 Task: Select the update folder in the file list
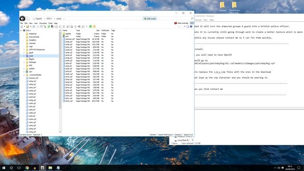point(68,34)
